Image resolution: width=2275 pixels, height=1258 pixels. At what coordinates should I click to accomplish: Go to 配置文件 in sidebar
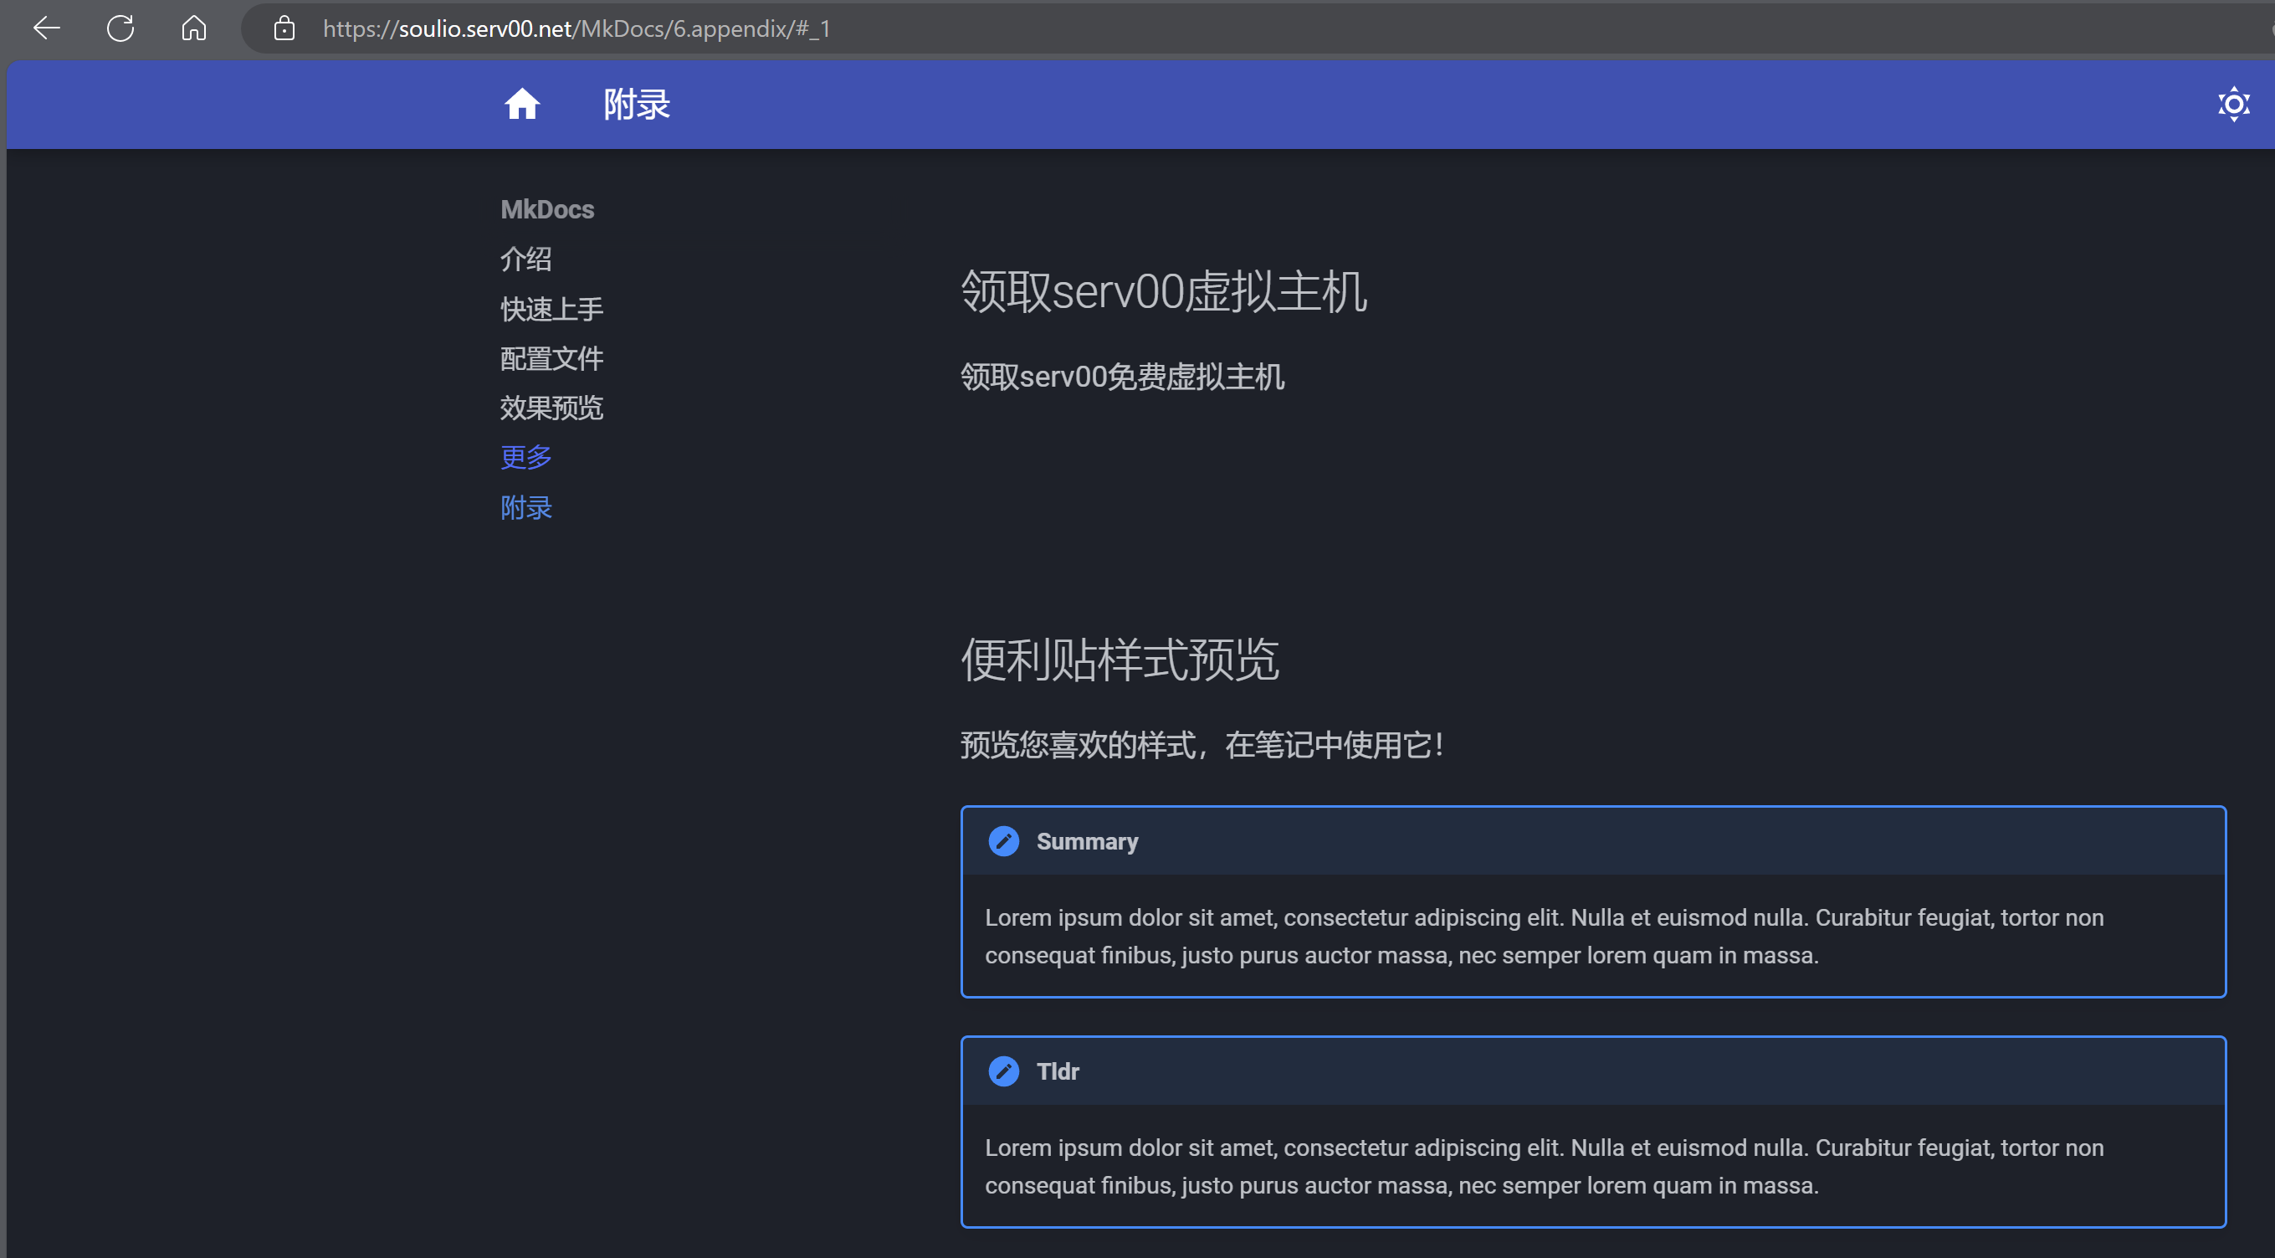(551, 357)
